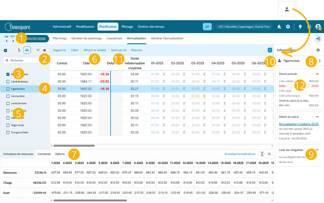324x203 pixels.
Task: Check the Cambrils Jessica checkbox
Action: 8,82
